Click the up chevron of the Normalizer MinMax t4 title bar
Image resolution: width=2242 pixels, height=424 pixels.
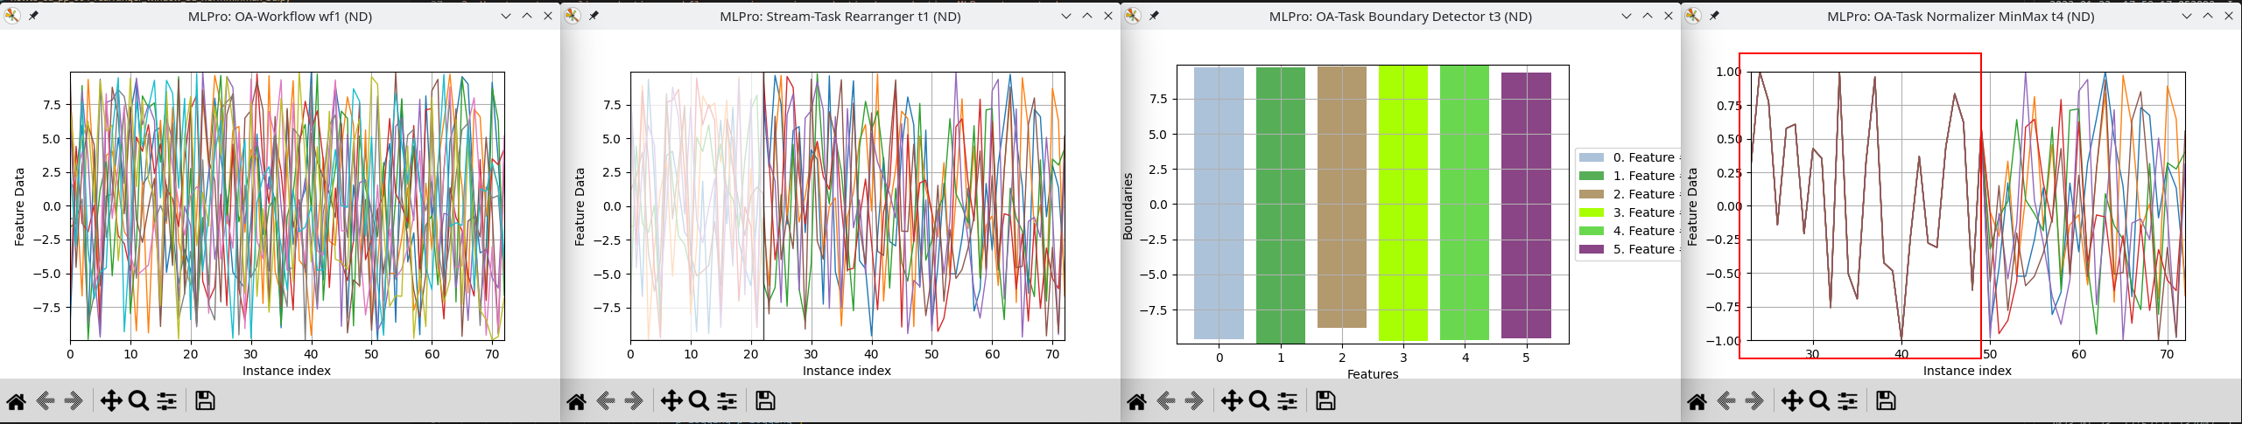[2207, 16]
